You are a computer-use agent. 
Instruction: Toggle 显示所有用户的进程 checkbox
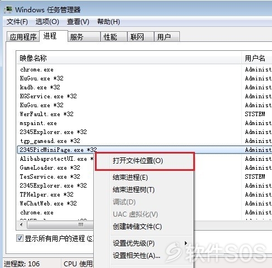20,238
